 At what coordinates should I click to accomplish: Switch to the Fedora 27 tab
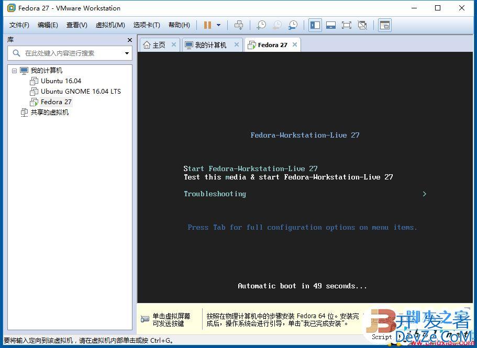[272, 45]
